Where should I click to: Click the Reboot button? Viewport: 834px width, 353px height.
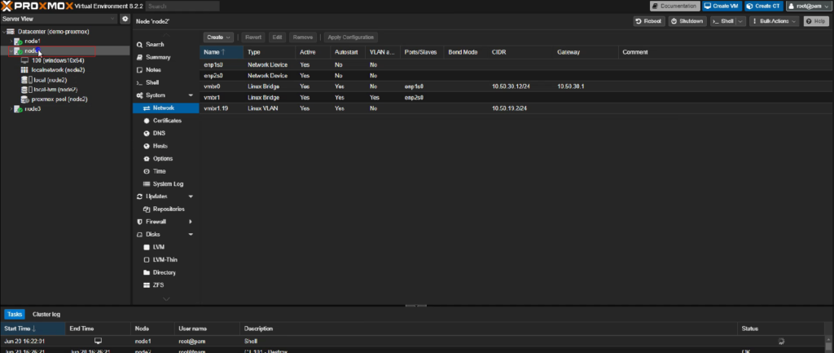pyautogui.click(x=649, y=21)
